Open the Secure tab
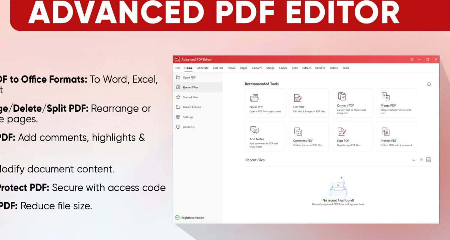Image resolution: width=450 pixels, height=240 pixels. coord(283,68)
